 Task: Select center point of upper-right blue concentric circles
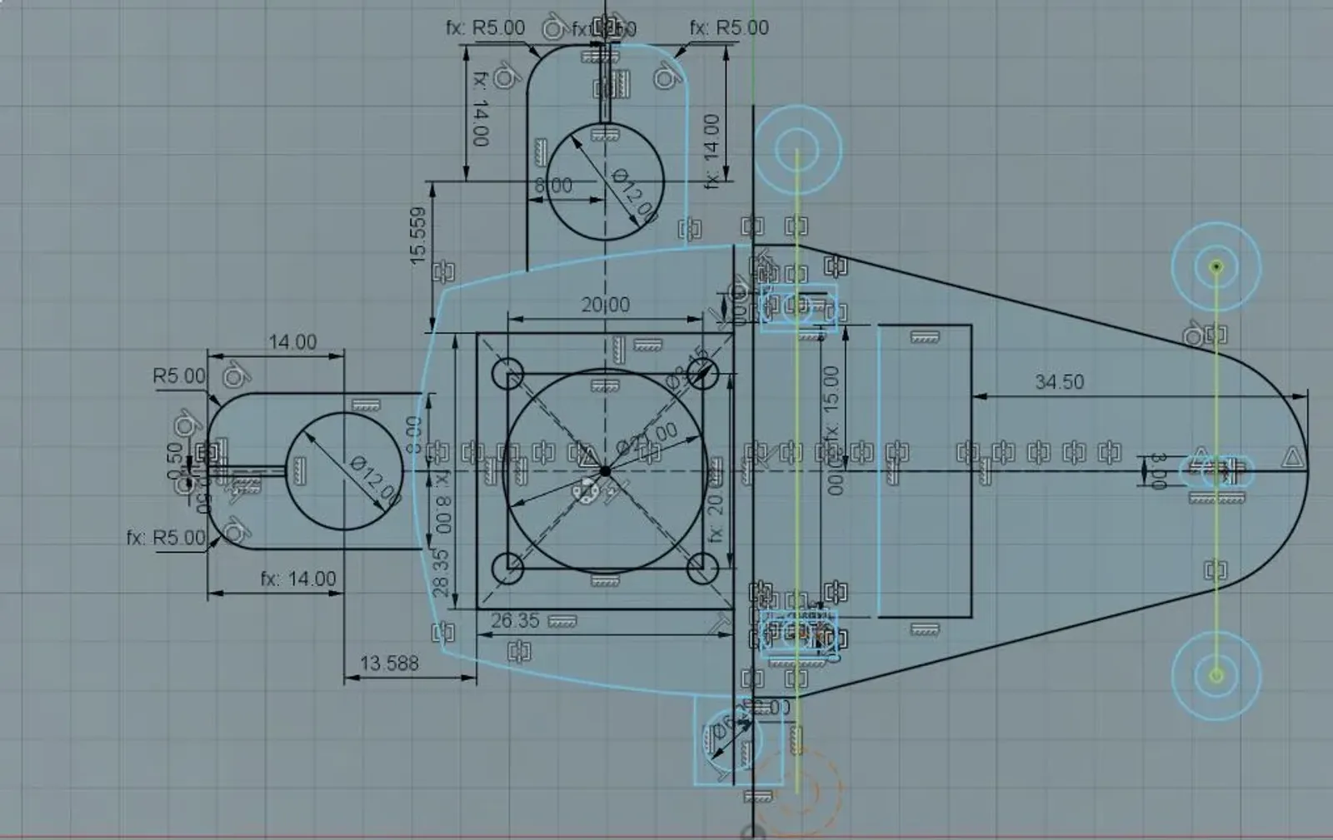pyautogui.click(x=1216, y=266)
